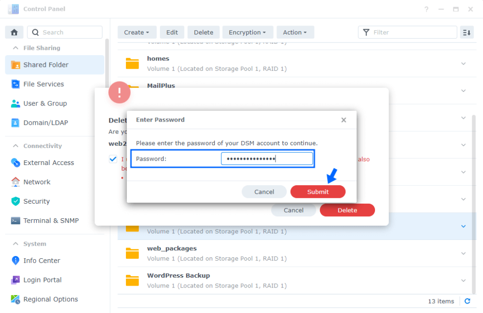
Task: Open the Create dropdown menu
Action: click(137, 32)
